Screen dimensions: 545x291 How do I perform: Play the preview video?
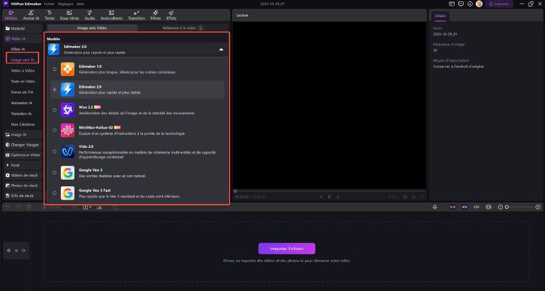click(330, 197)
